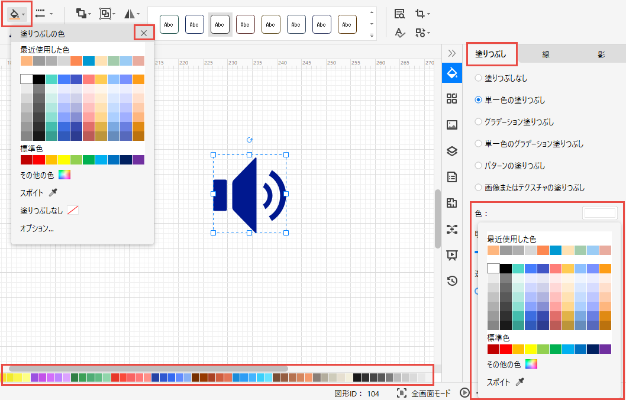Viewport: 626px width, 400px height.
Task: Click the find and replace toolbar icon
Action: click(399, 14)
